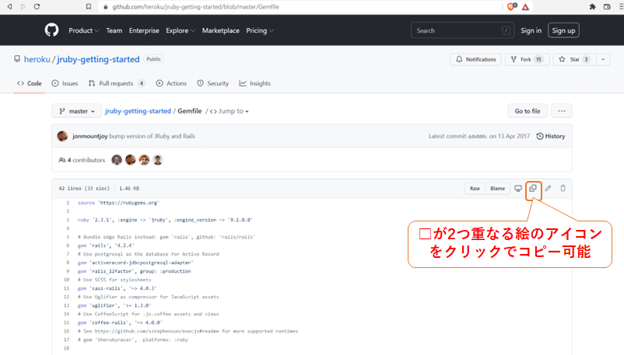Open the commit History link
624x355 pixels.
tap(551, 136)
